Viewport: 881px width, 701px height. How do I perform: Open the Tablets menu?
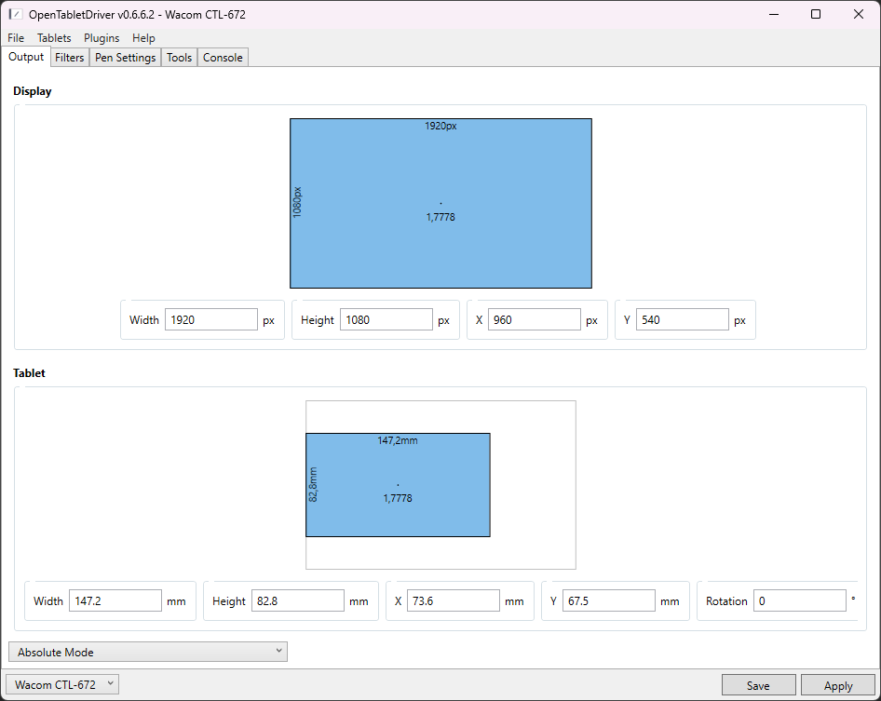[x=54, y=38]
